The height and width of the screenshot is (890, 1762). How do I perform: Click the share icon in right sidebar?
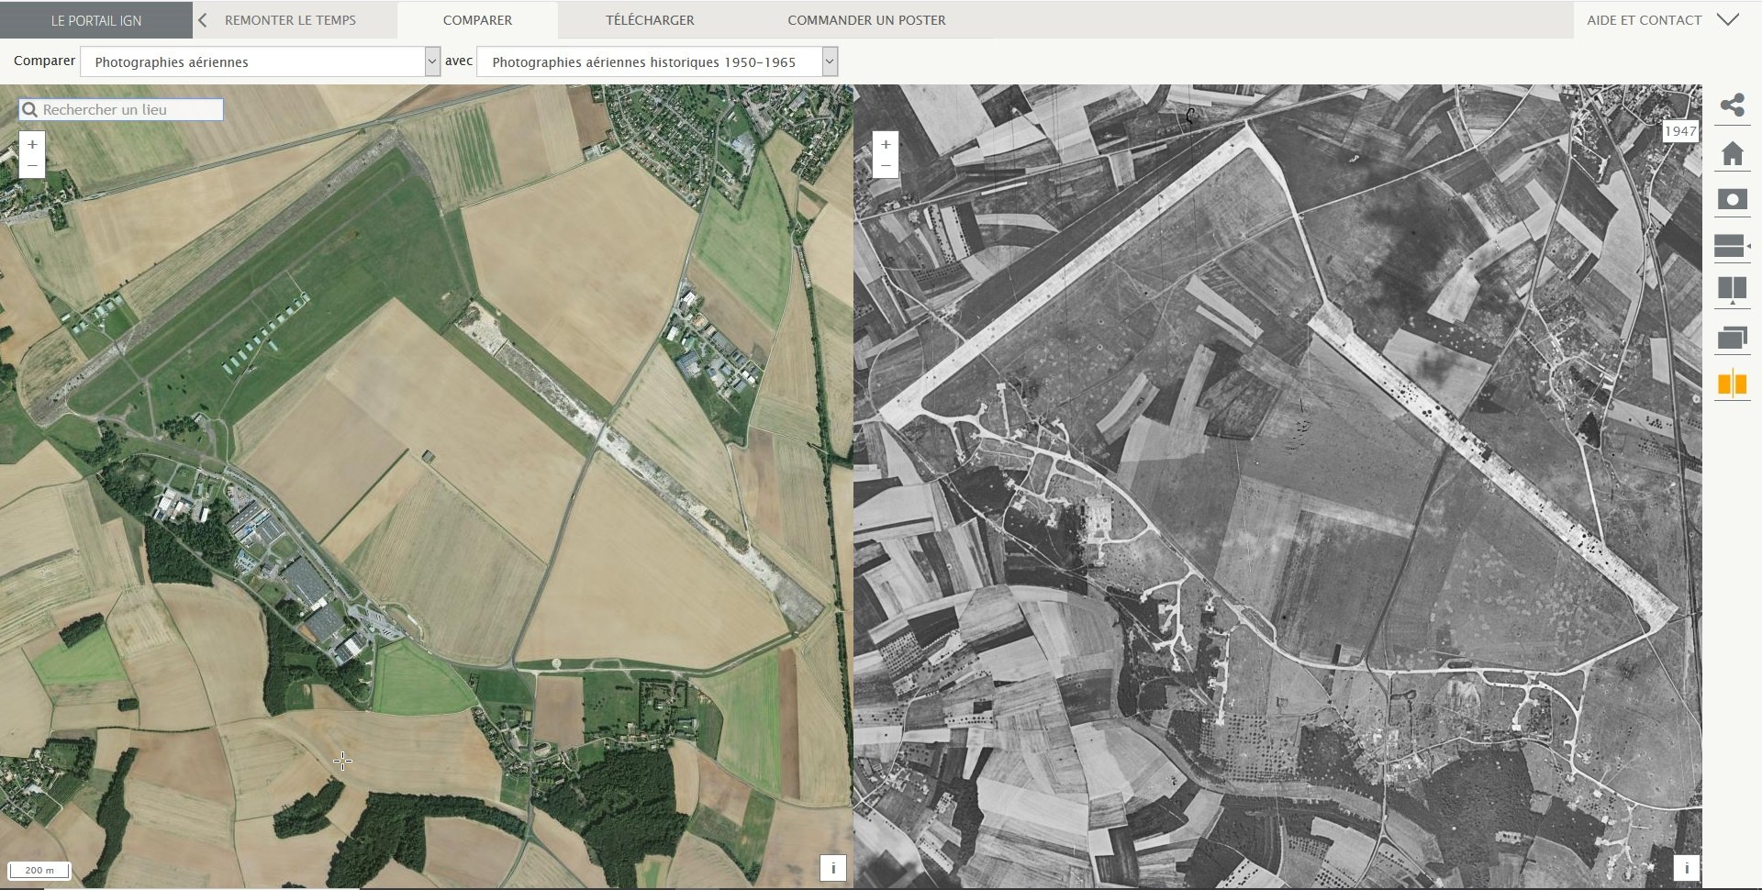pos(1732,106)
